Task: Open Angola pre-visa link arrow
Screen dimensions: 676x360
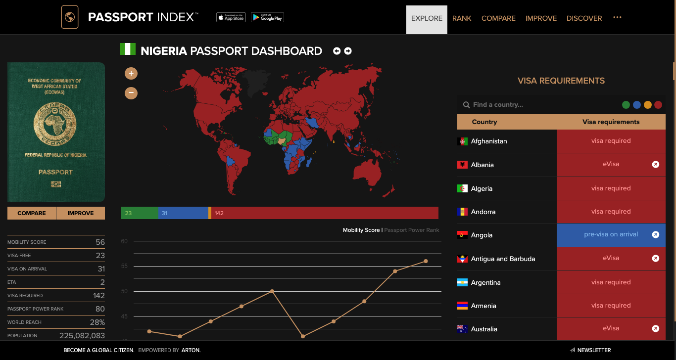Action: tap(656, 235)
